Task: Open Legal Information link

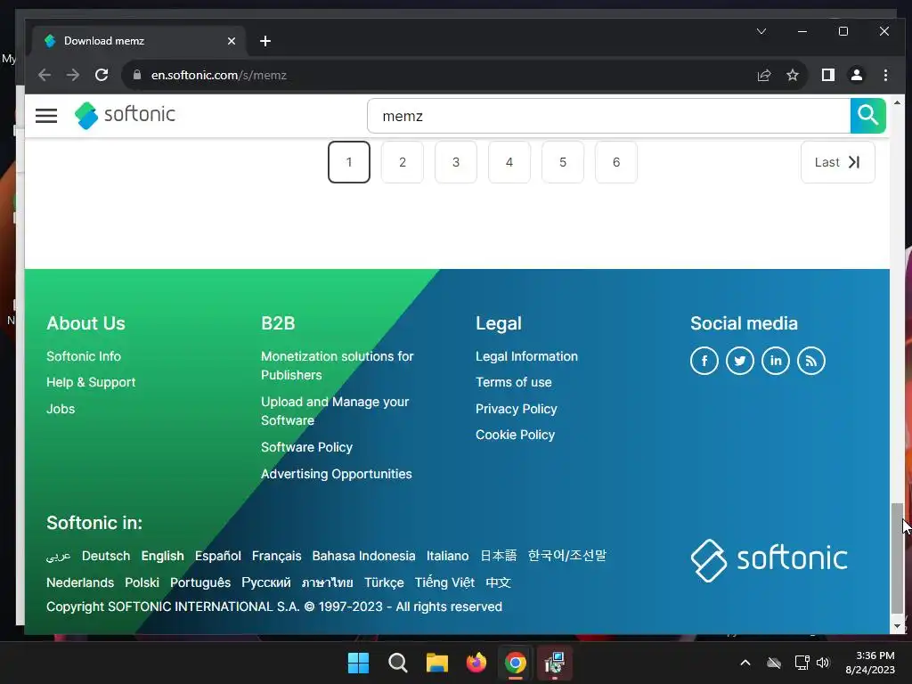Action: pos(526,356)
